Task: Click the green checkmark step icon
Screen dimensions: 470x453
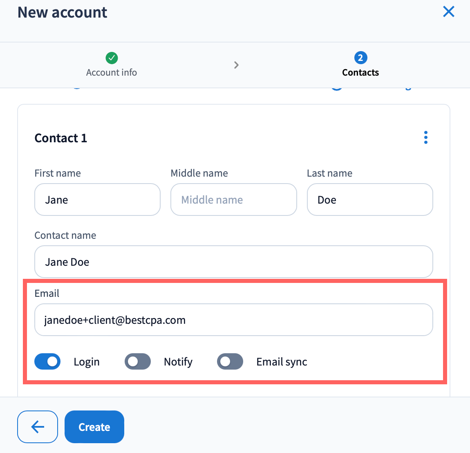Action: pyautogui.click(x=112, y=58)
